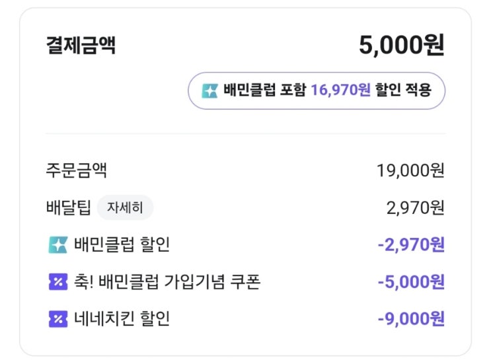Open the 자세히 details for 배달팁

tap(125, 208)
